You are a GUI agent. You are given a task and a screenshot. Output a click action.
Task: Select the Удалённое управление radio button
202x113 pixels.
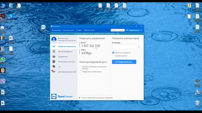click(113, 53)
